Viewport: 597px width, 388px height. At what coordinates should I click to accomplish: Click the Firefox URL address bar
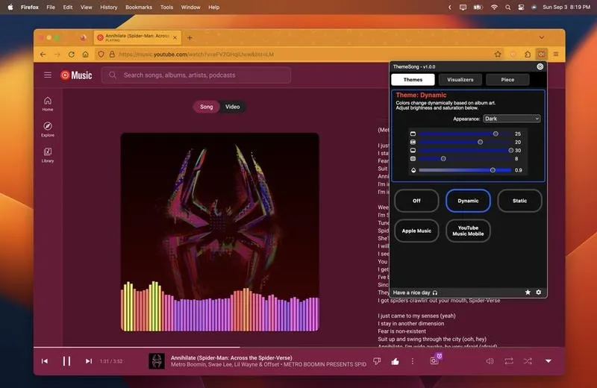292,54
